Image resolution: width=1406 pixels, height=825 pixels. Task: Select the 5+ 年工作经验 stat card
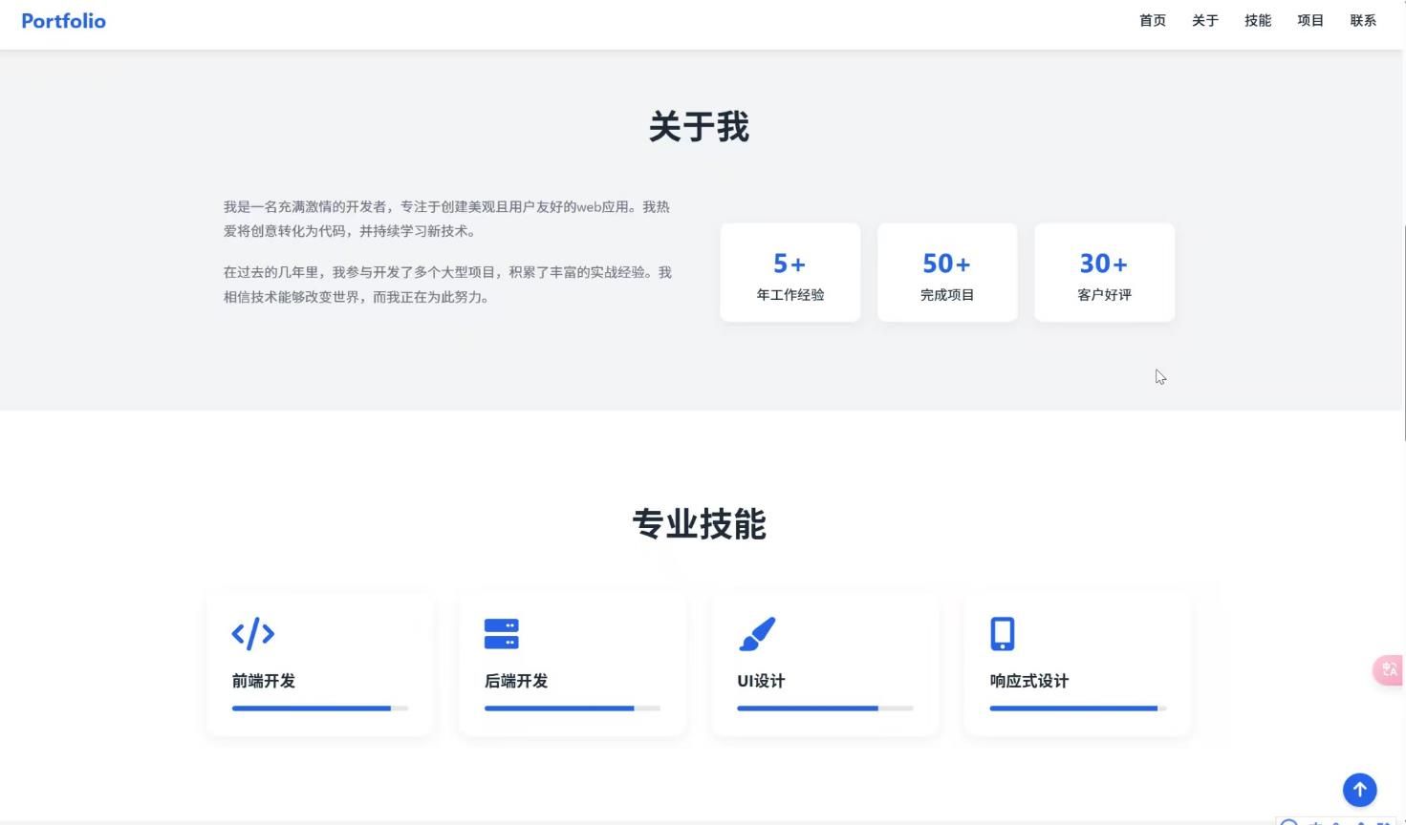tap(790, 272)
